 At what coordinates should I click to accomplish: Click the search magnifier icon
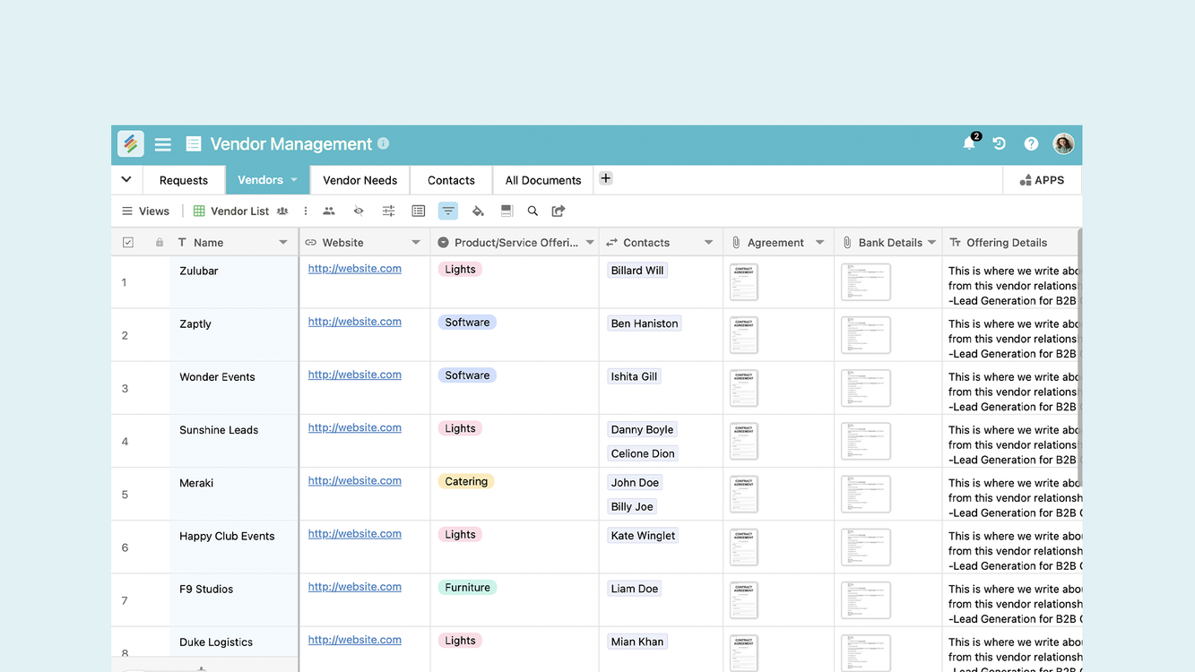click(x=533, y=211)
